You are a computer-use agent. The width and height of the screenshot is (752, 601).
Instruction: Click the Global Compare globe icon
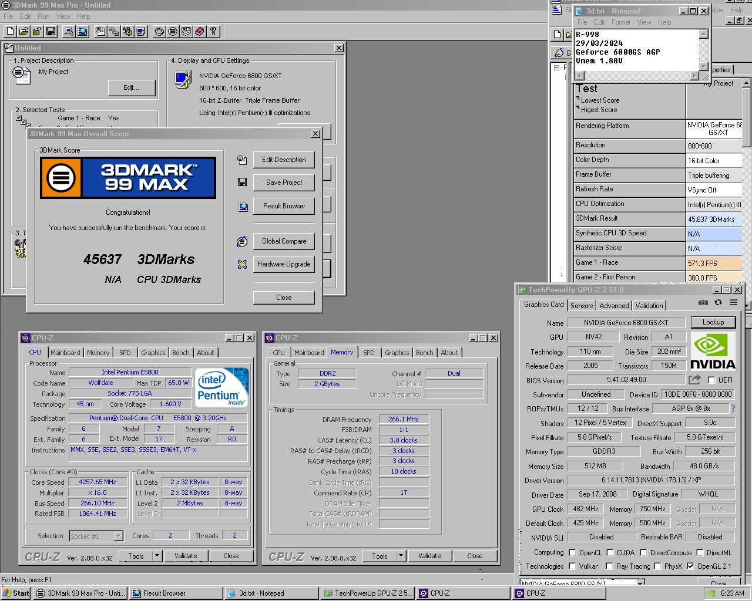tap(242, 241)
